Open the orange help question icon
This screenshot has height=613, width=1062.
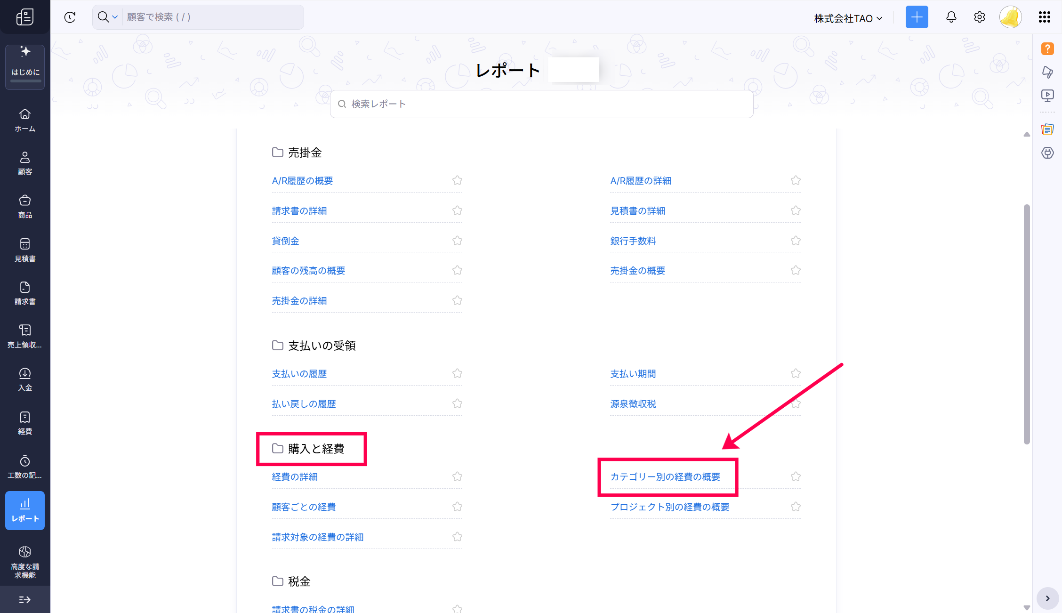1047,48
